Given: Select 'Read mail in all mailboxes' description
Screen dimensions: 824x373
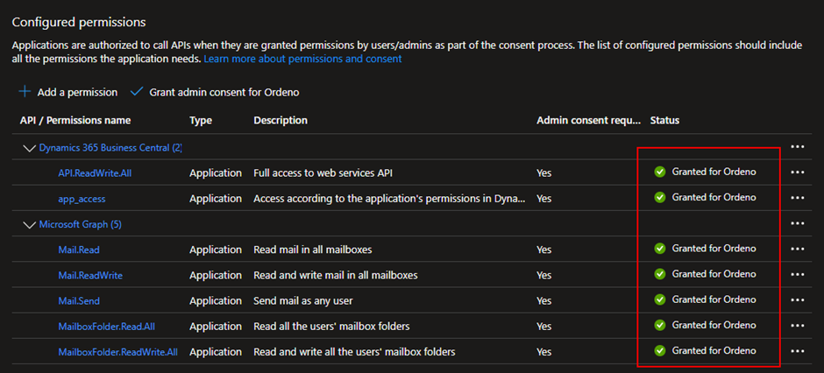Looking at the screenshot, I should click(x=313, y=250).
